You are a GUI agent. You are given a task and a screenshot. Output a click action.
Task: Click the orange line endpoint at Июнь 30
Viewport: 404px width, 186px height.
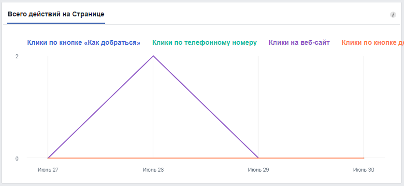(x=363, y=158)
